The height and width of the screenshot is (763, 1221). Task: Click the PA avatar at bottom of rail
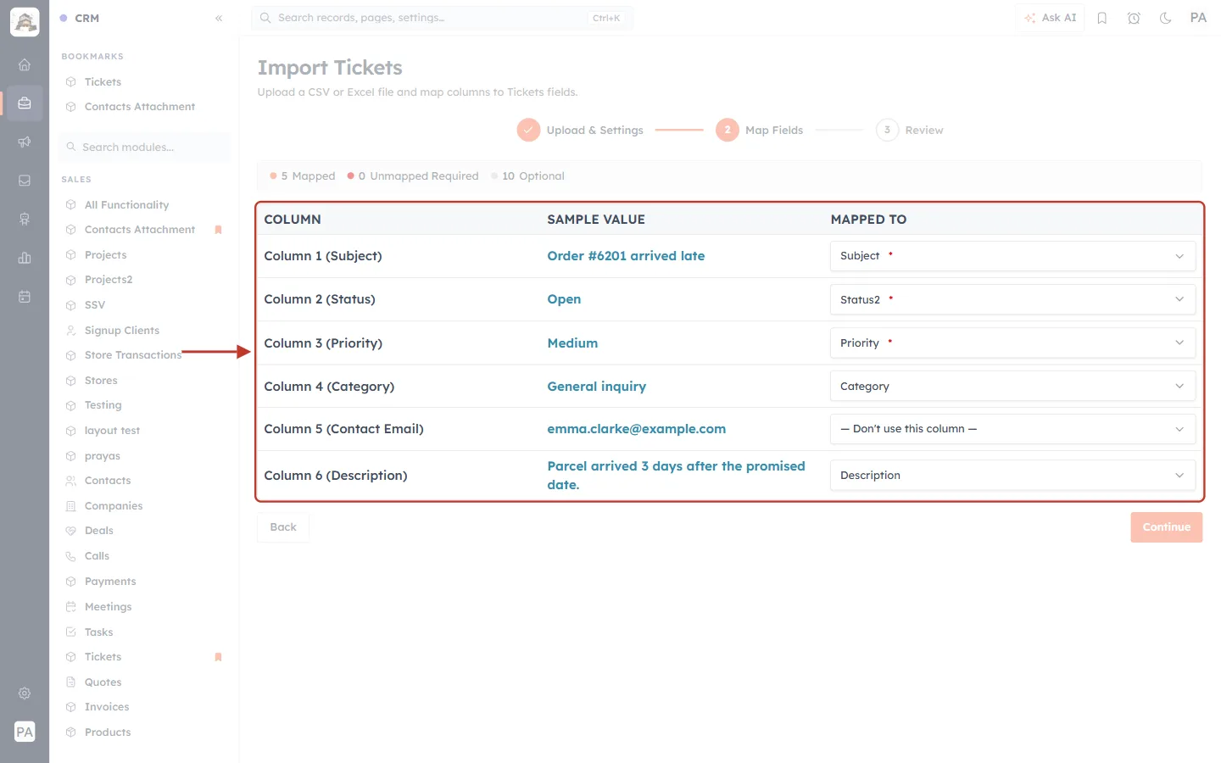25,732
